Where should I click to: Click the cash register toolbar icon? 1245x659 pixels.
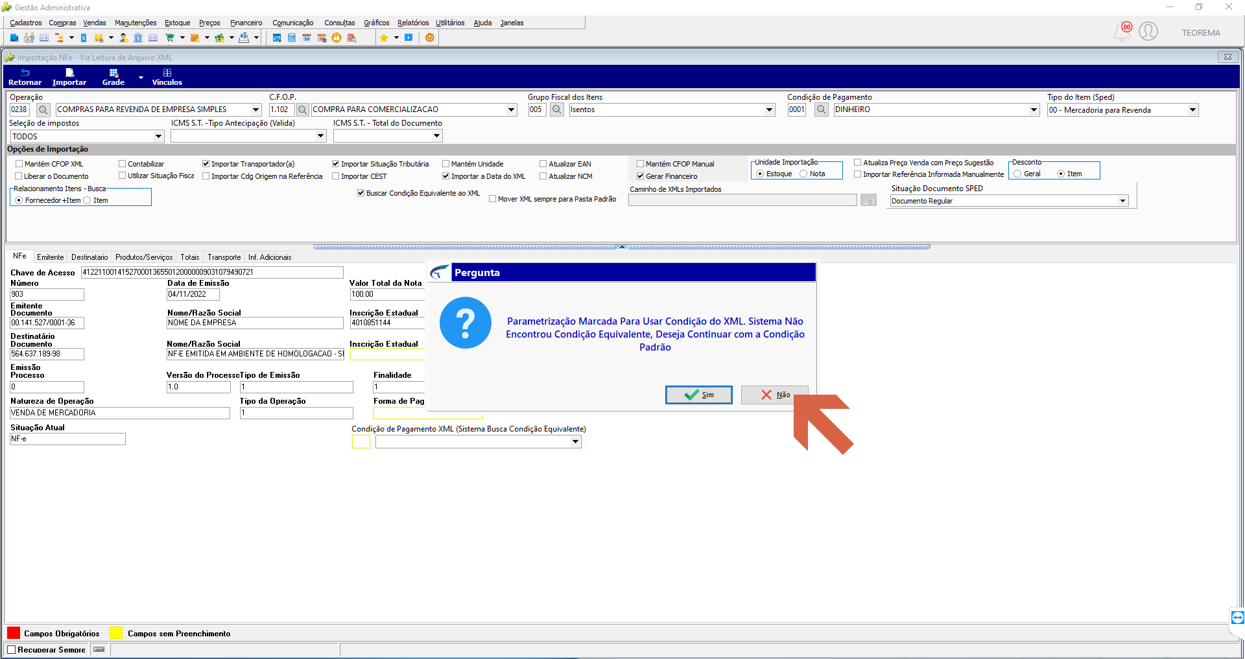(244, 38)
